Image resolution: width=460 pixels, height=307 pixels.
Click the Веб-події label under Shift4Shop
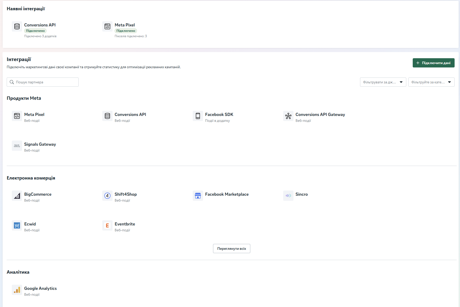122,200
